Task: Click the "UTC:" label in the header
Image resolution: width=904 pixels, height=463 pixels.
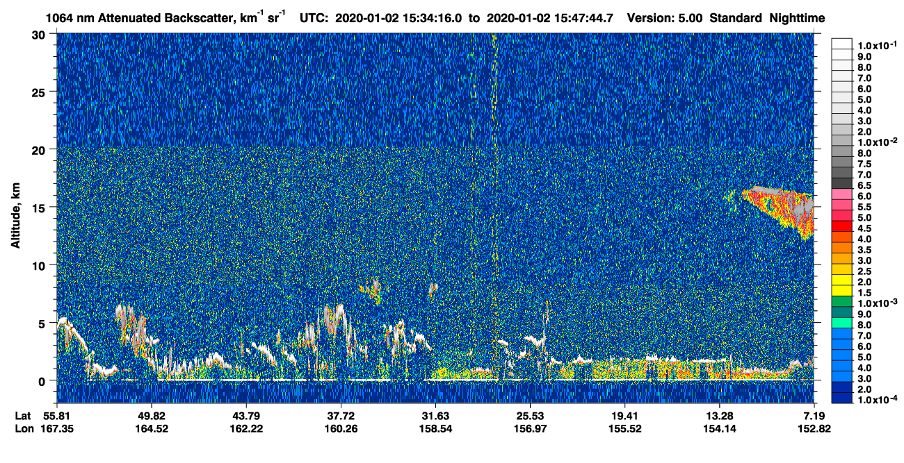Action: pos(314,17)
